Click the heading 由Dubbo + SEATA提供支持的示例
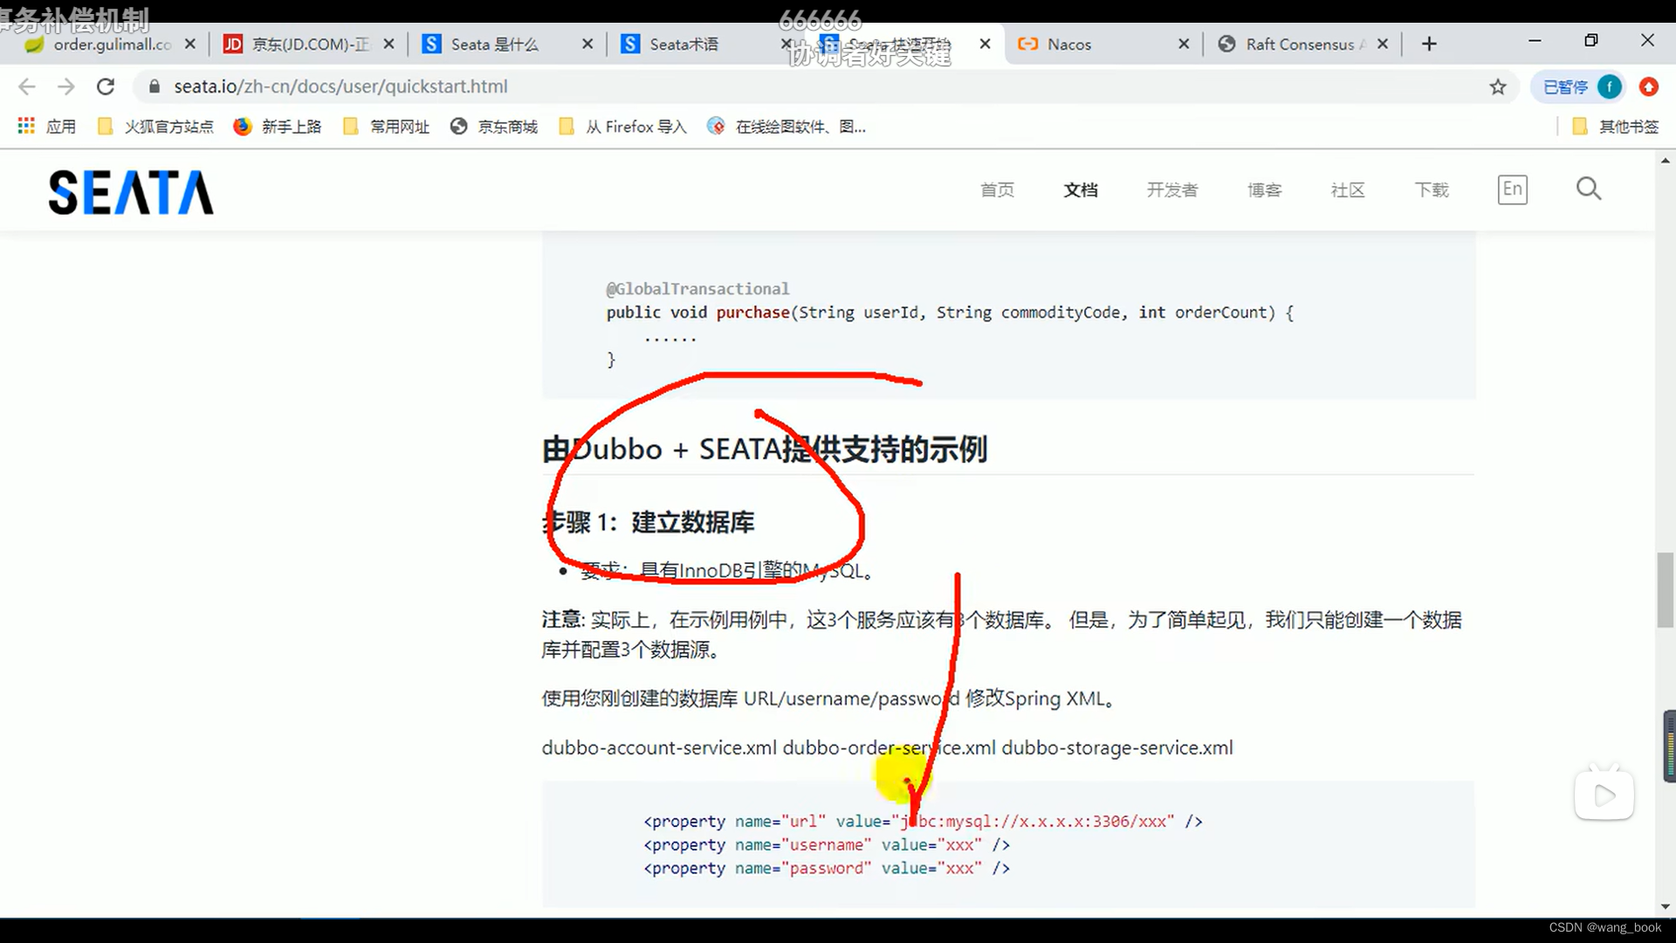 tap(765, 449)
